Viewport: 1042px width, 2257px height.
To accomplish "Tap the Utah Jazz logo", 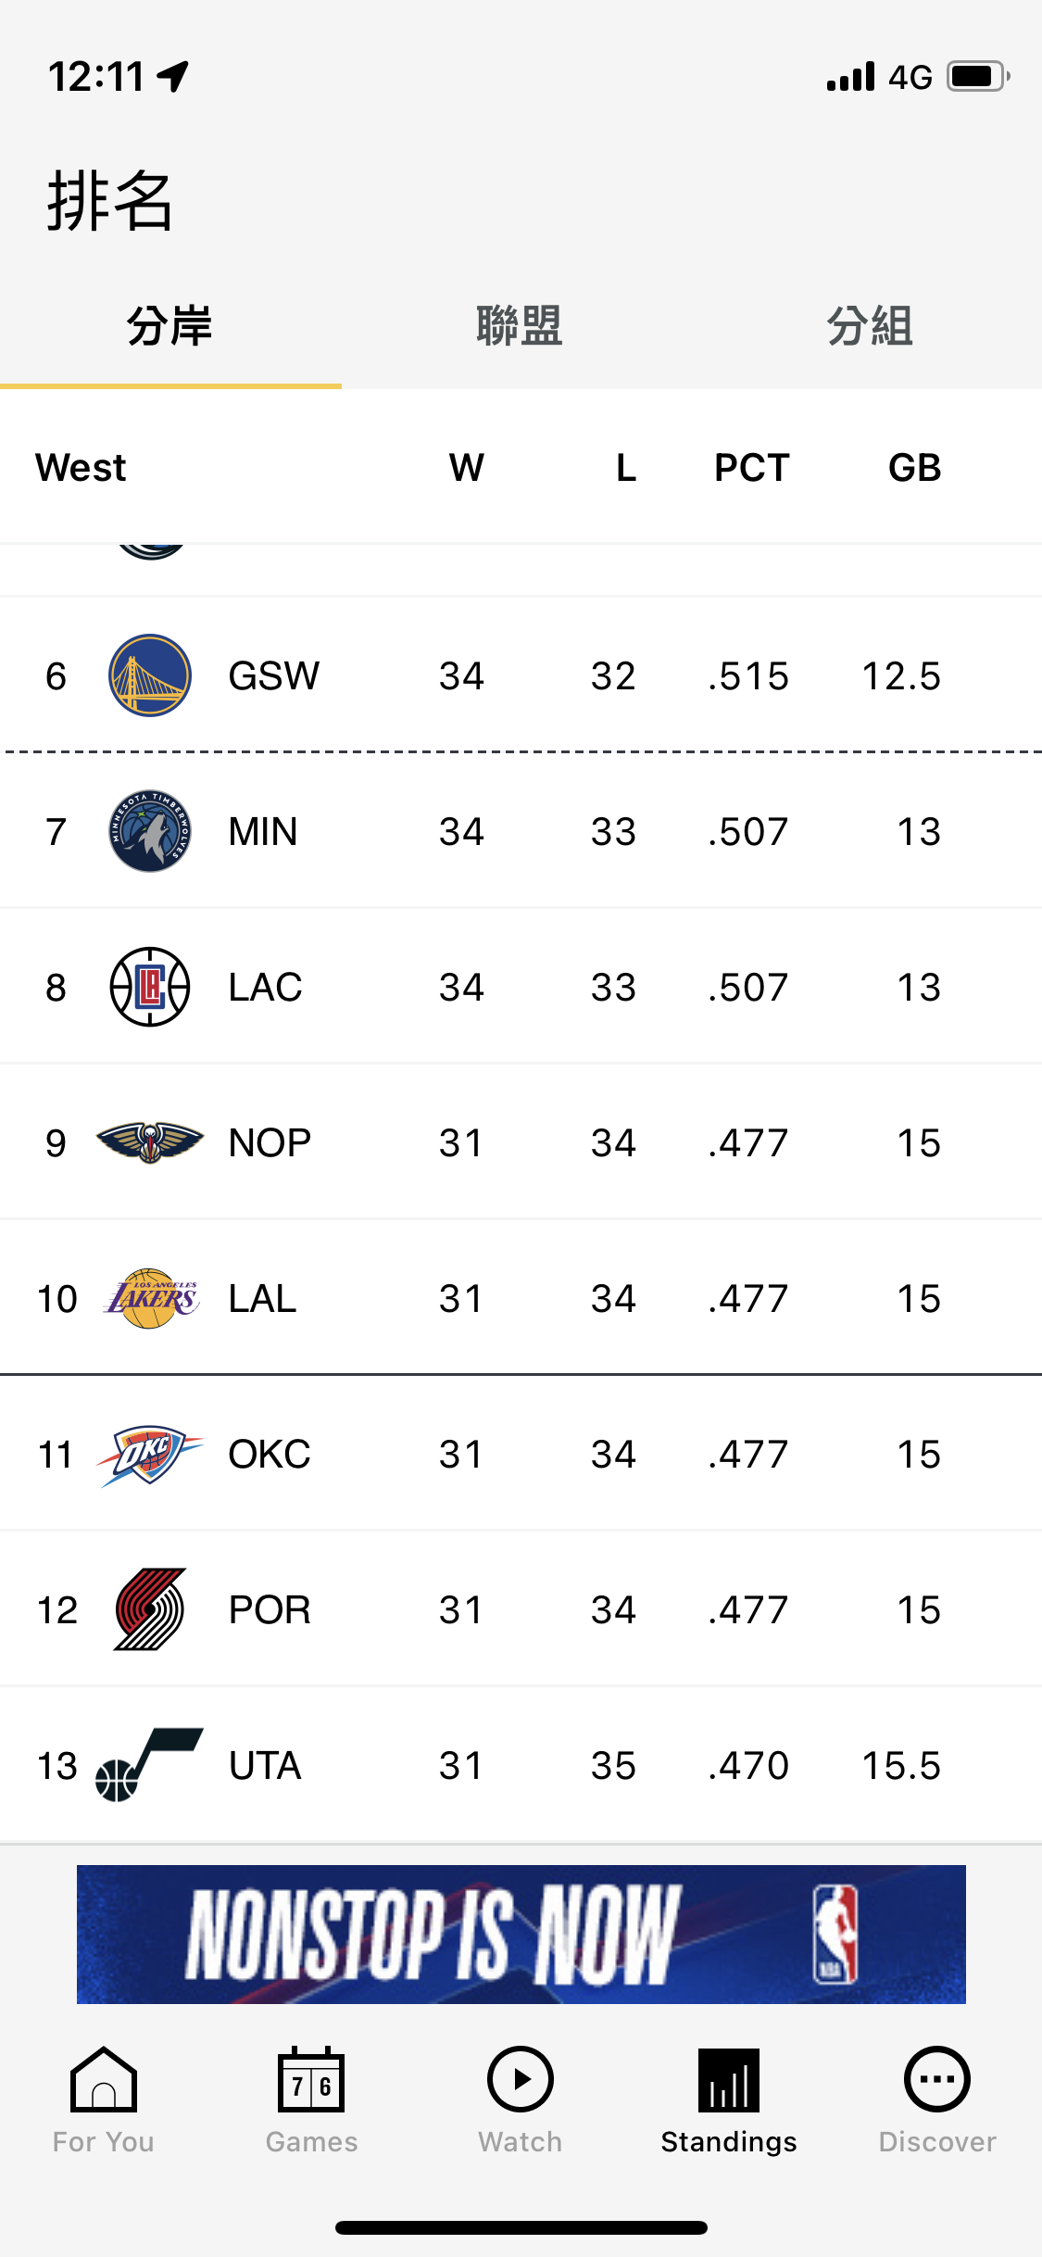I will (149, 1765).
